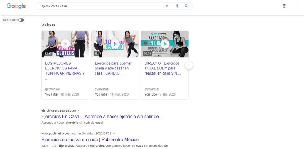Open 'LOS MEJORES EJERCICIOS PARA TONIFICAR' link
The width and height of the screenshot is (304, 149).
pos(65,68)
